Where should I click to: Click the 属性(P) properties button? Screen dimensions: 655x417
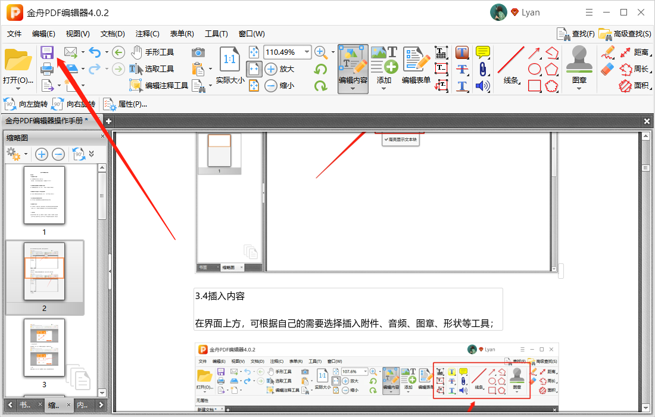[x=125, y=104]
